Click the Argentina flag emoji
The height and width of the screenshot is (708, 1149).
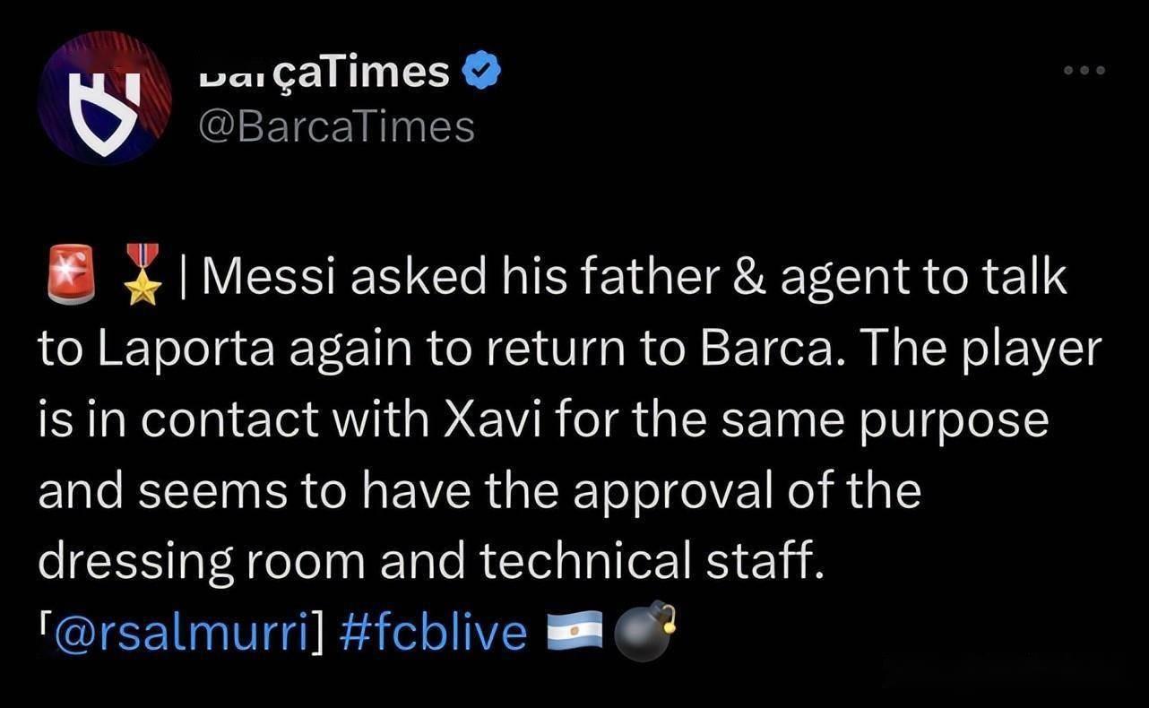point(575,633)
